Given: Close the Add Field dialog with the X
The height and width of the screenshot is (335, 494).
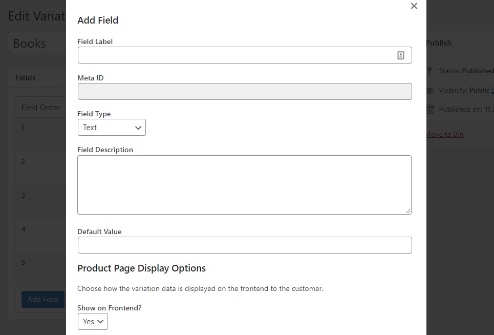Looking at the screenshot, I should [x=414, y=6].
